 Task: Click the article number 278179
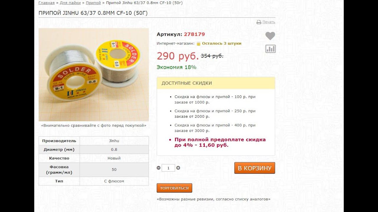tap(194, 34)
